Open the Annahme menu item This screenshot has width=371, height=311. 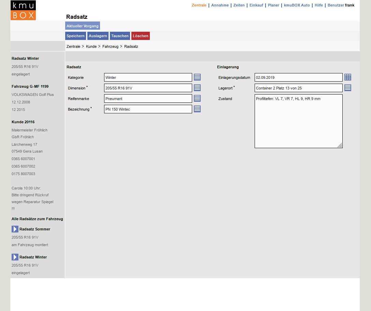pos(220,5)
